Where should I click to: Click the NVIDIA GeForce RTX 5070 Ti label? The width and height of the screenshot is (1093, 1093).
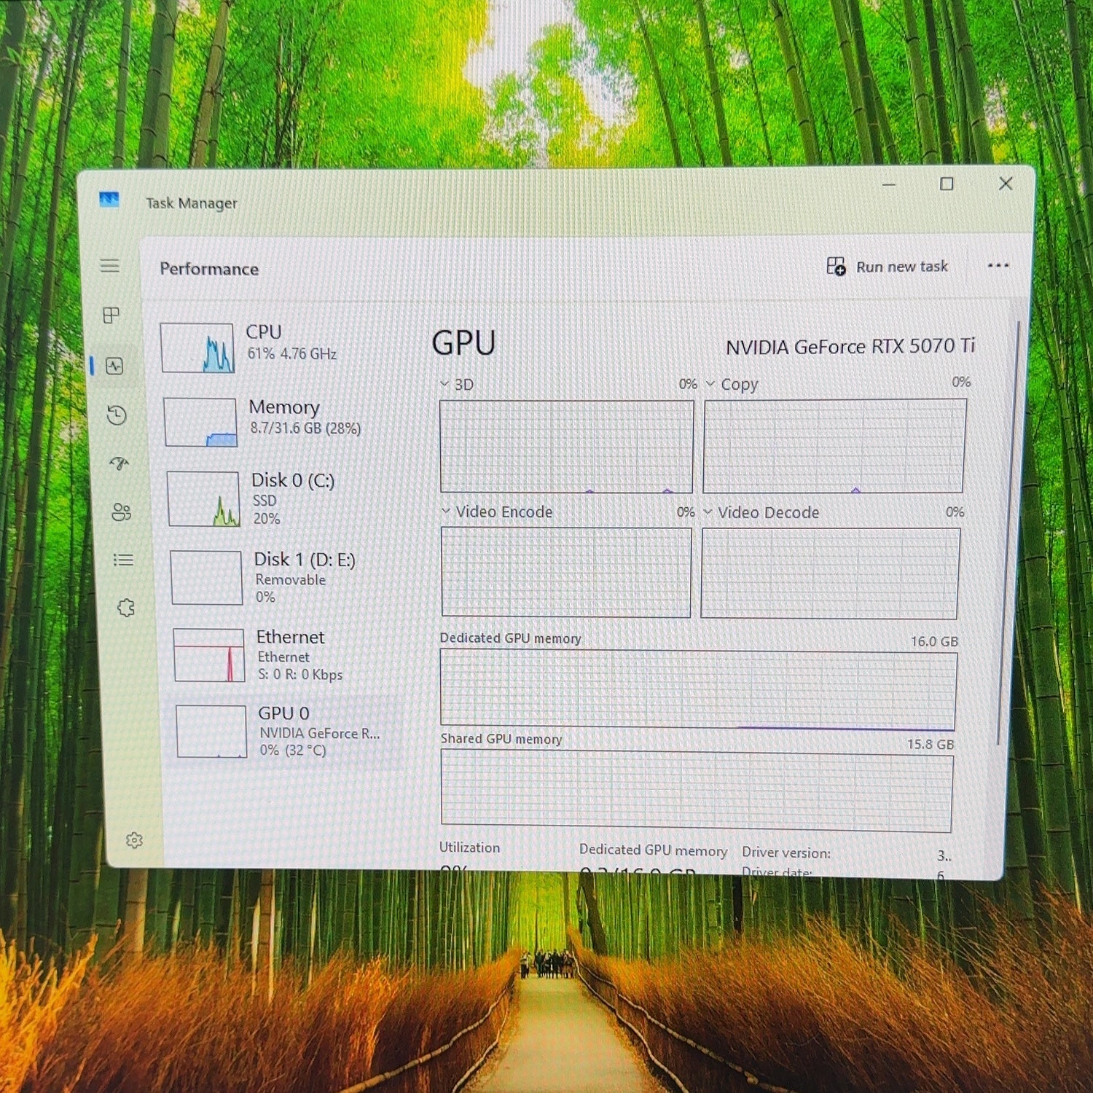(x=850, y=346)
